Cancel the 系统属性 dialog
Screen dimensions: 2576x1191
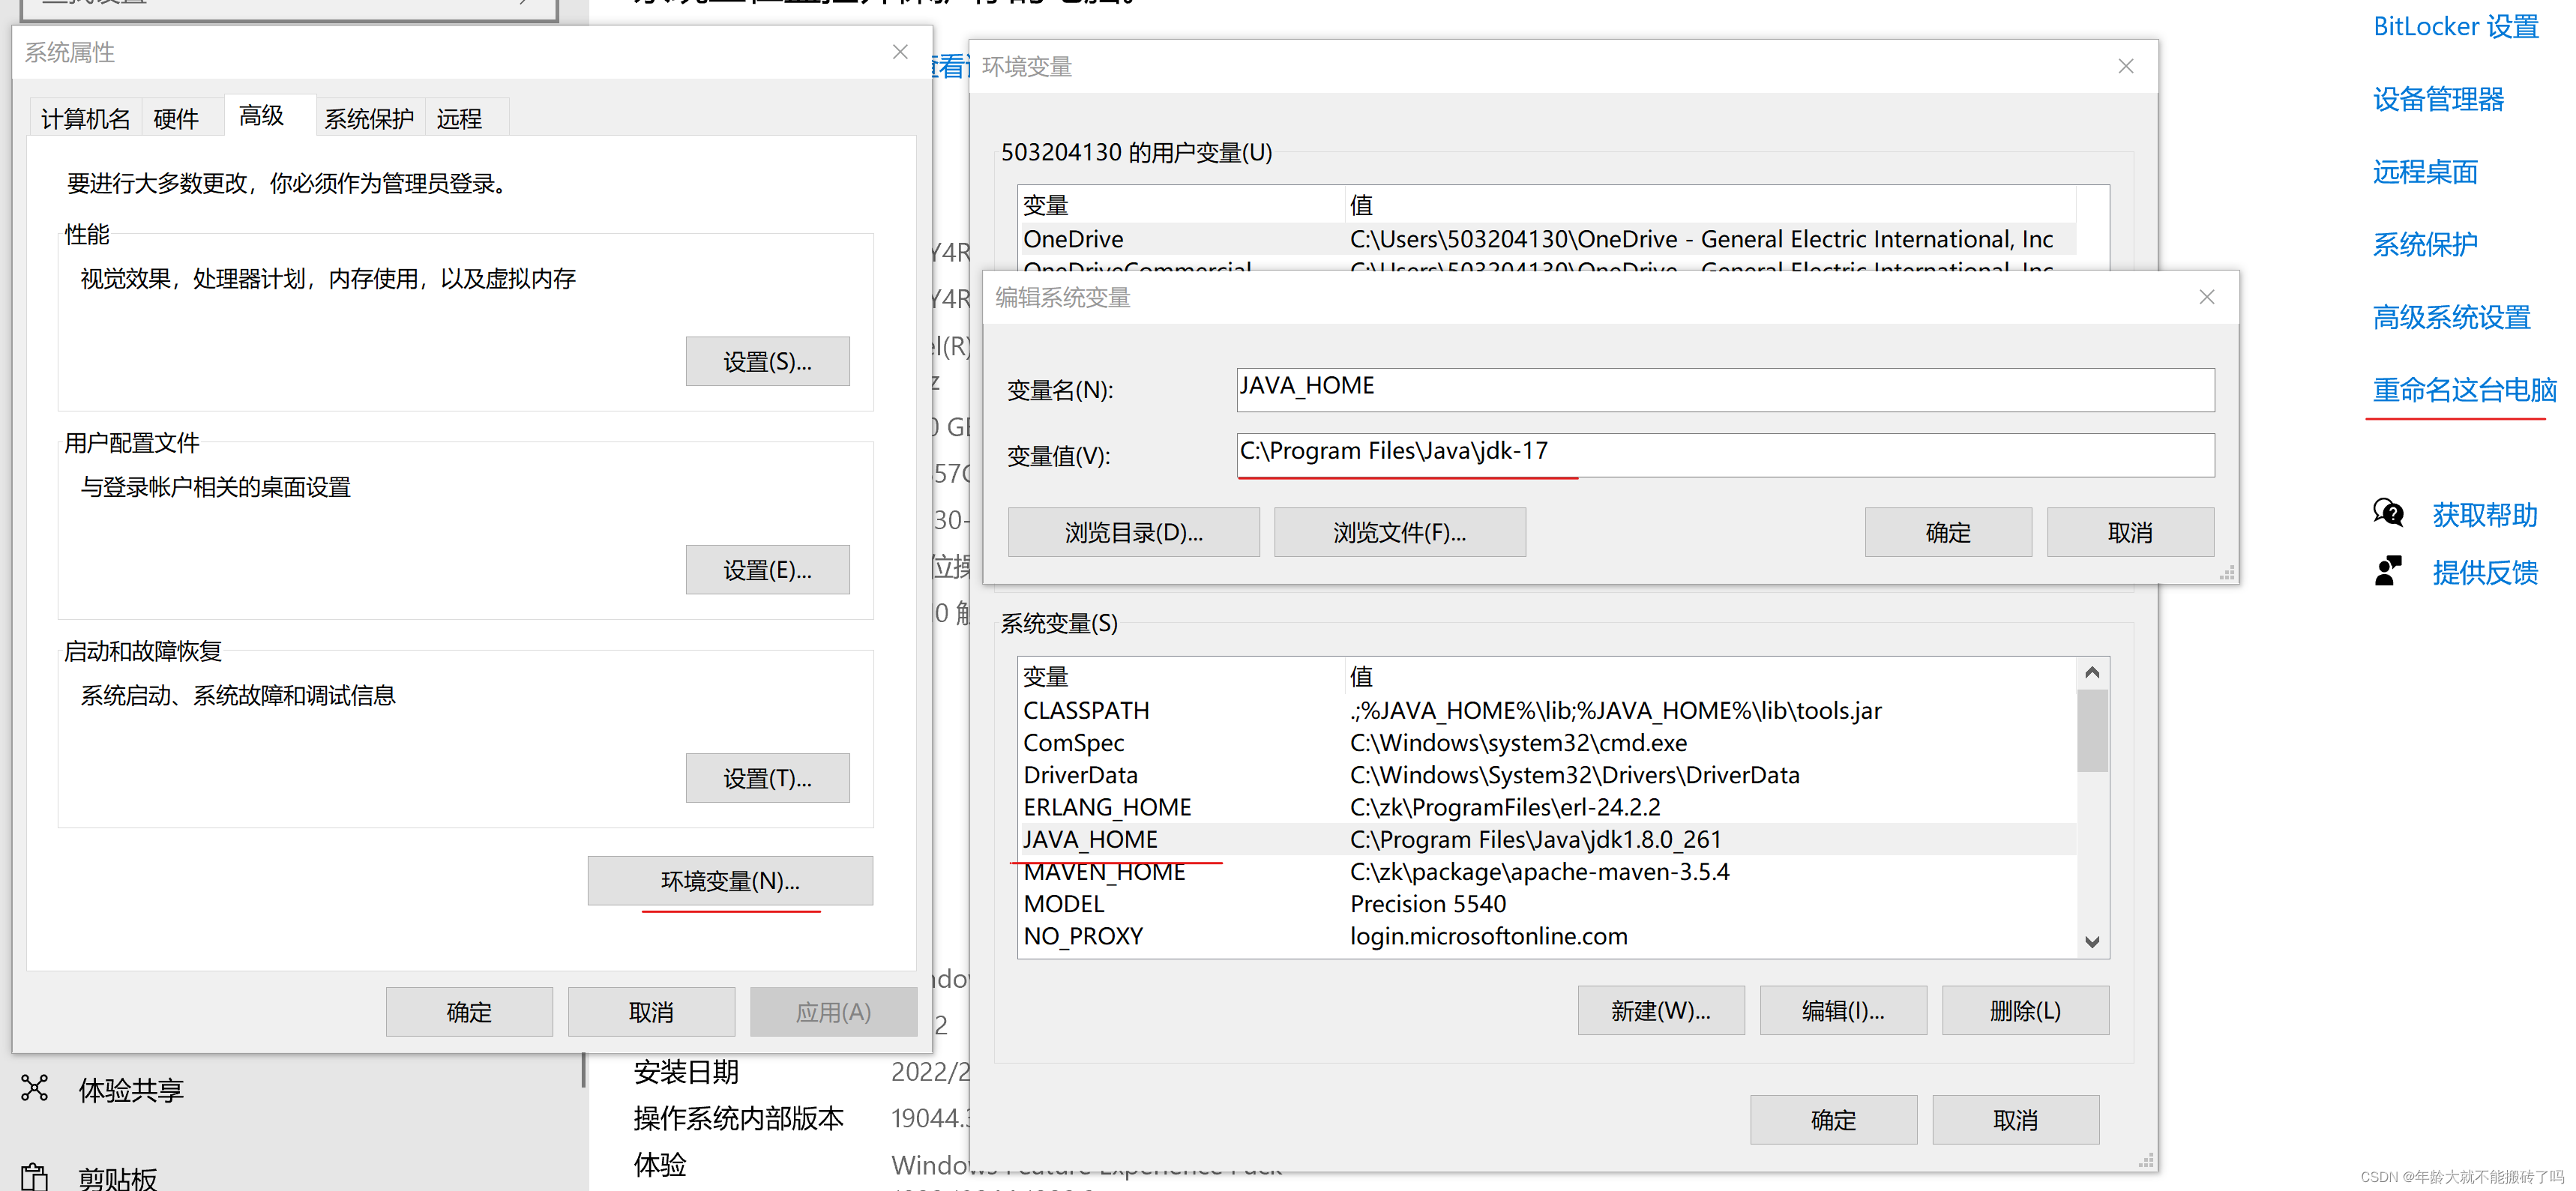[x=651, y=1011]
